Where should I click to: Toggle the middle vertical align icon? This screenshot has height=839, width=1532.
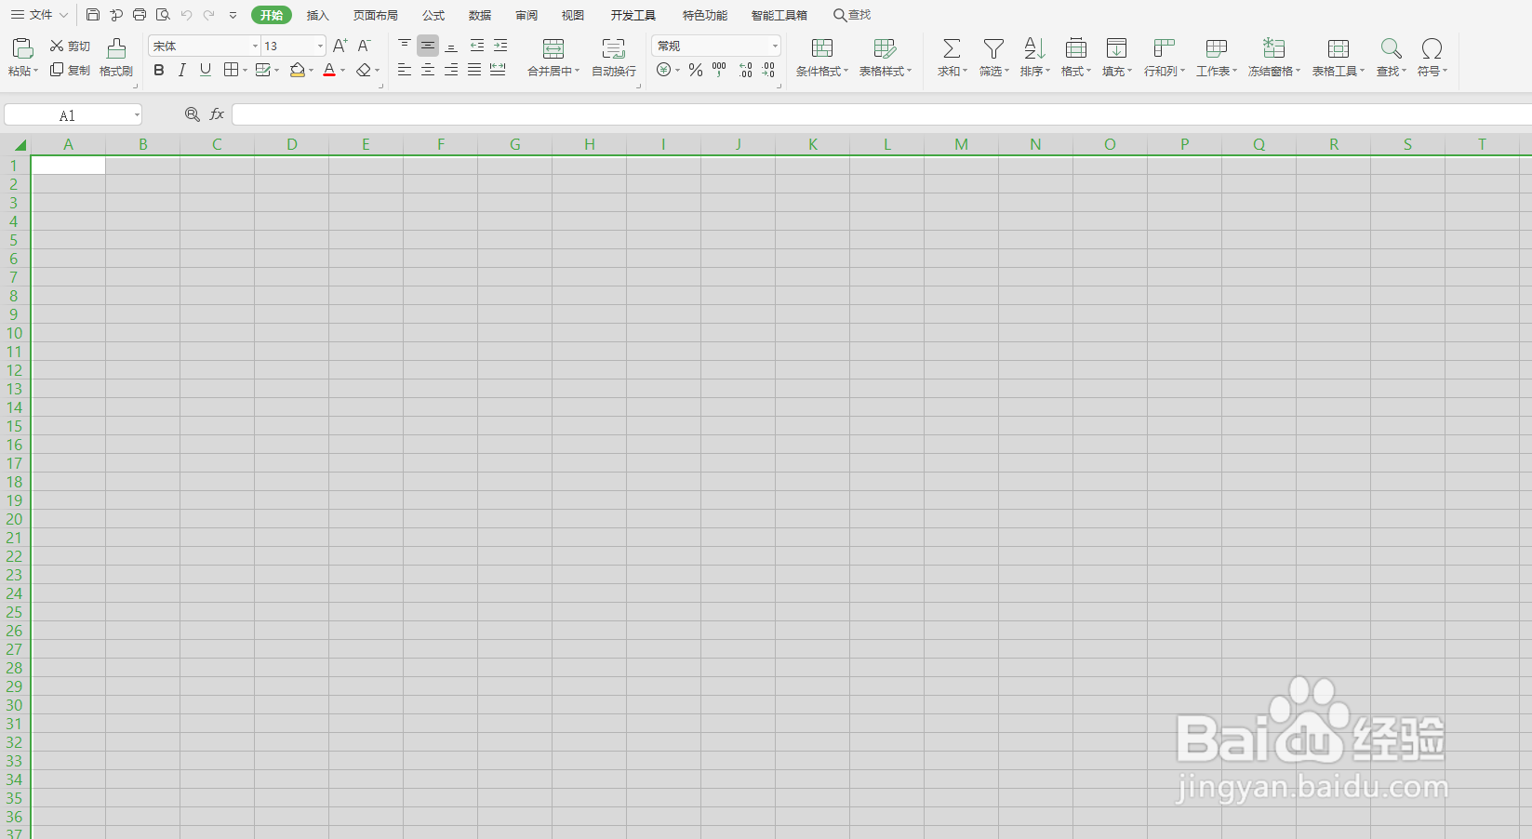pyautogui.click(x=428, y=46)
